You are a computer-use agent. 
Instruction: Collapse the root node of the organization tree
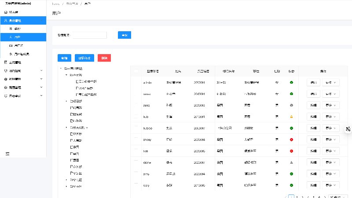(61, 69)
